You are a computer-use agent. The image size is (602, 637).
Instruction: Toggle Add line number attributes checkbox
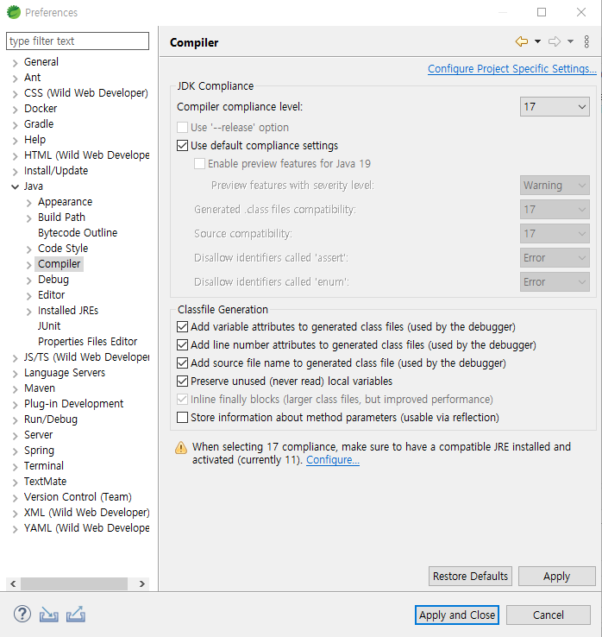click(182, 345)
